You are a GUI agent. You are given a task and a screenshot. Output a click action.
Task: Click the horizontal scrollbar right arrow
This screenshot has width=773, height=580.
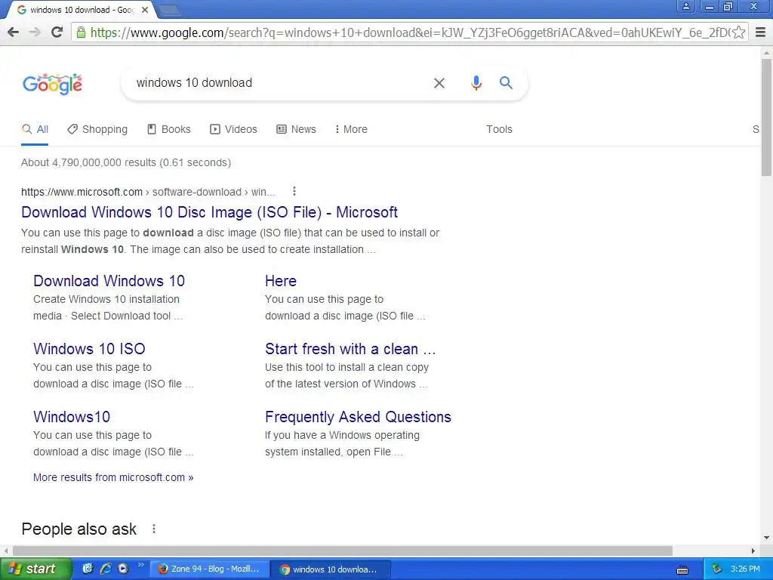[753, 551]
